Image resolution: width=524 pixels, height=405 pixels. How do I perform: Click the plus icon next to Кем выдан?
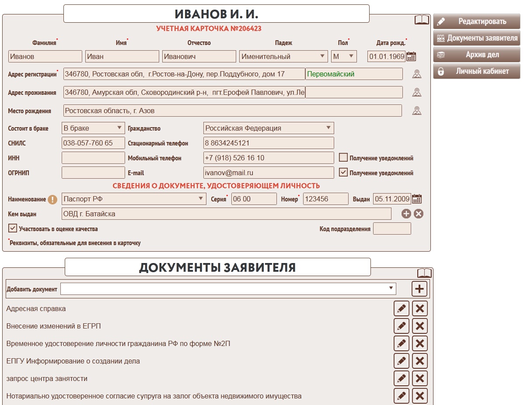[406, 214]
